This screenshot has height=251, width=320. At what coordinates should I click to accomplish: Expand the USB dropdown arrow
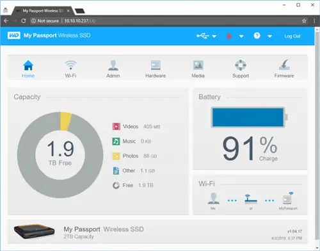click(214, 36)
